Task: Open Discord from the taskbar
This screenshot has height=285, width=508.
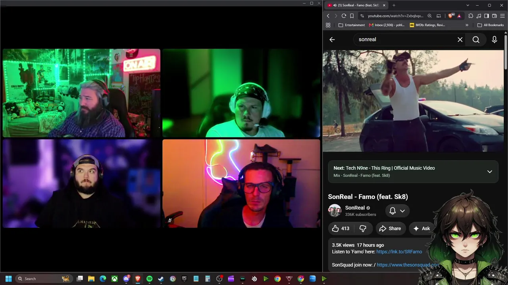Action: pos(126,279)
